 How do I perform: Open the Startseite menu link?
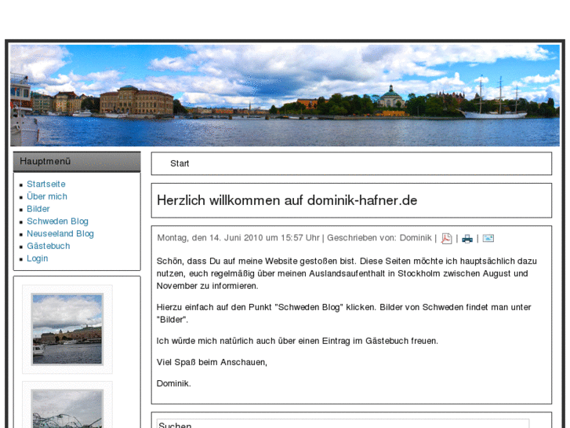pyautogui.click(x=46, y=185)
